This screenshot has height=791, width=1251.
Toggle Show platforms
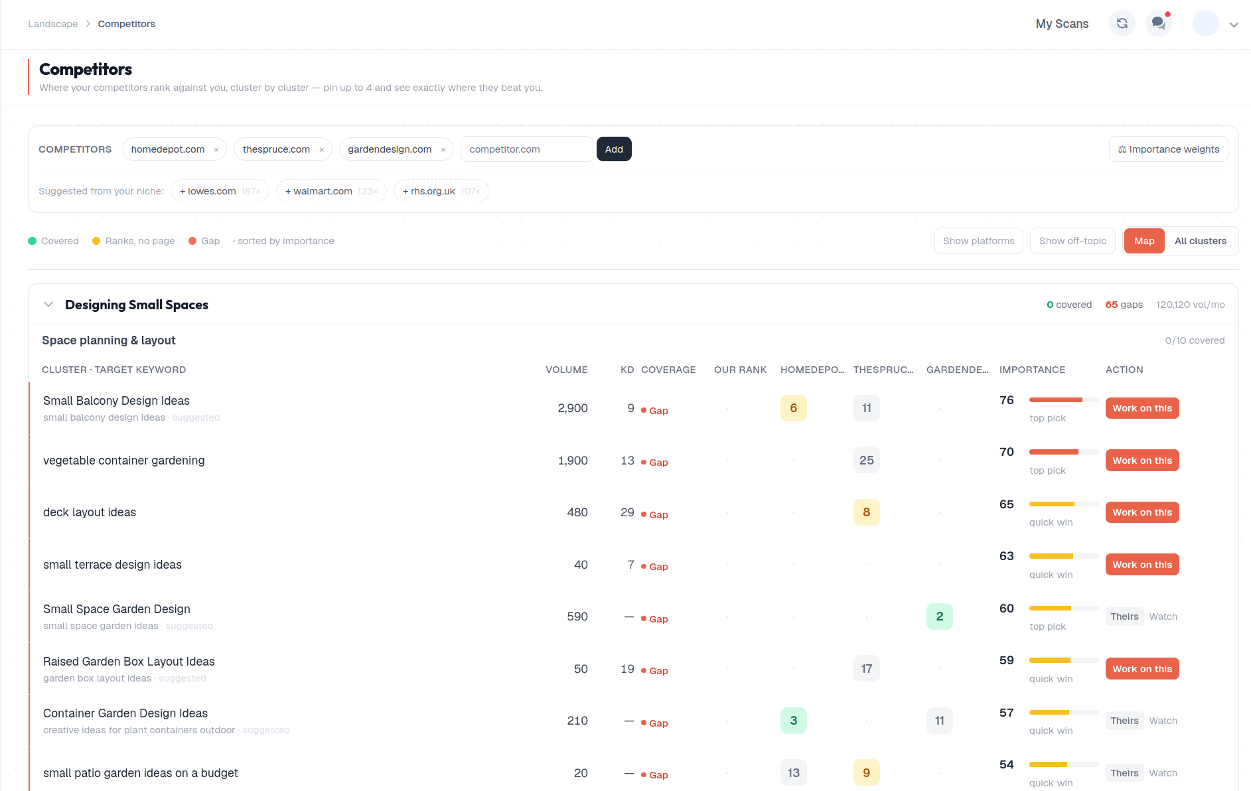978,241
